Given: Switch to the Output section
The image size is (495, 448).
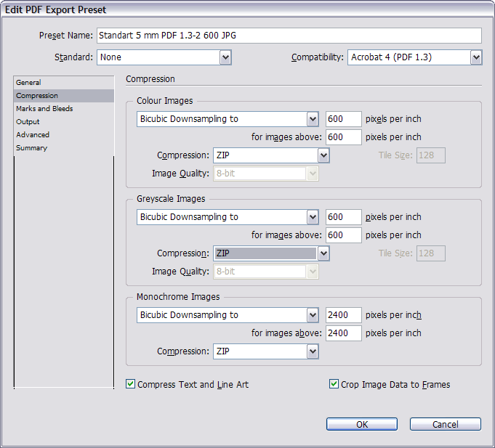Looking at the screenshot, I should coord(64,122).
